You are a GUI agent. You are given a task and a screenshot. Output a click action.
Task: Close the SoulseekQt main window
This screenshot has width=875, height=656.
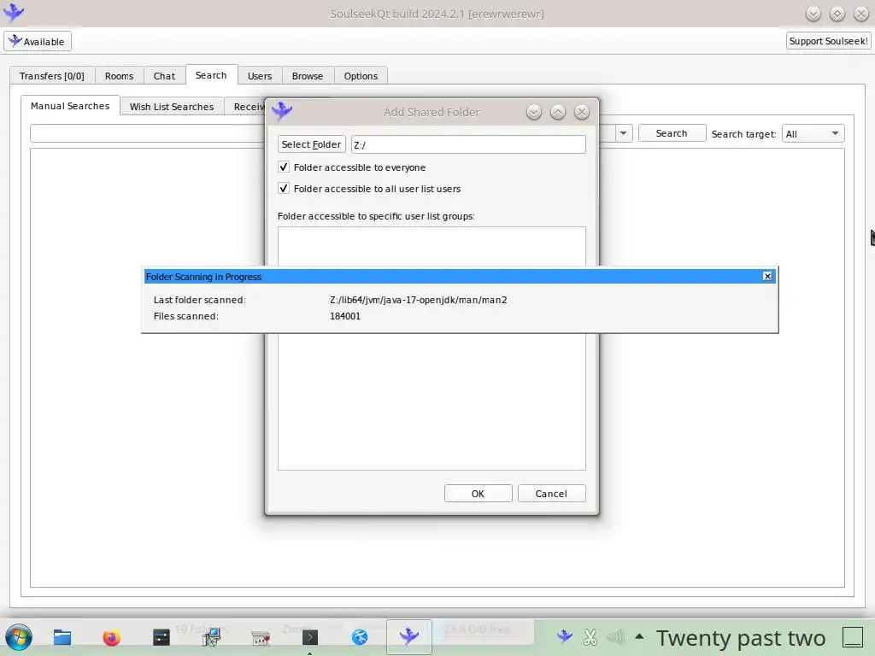pos(861,14)
